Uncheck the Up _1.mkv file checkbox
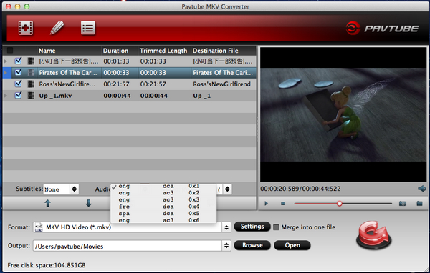Screen dimensions: 430x273 click(19, 95)
